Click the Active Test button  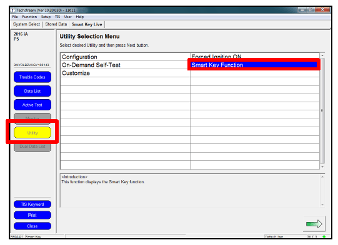32,105
